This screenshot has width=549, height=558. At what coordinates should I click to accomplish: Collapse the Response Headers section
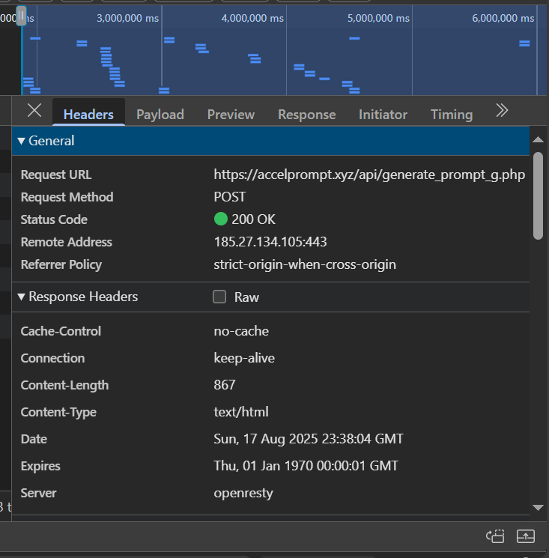tap(22, 297)
